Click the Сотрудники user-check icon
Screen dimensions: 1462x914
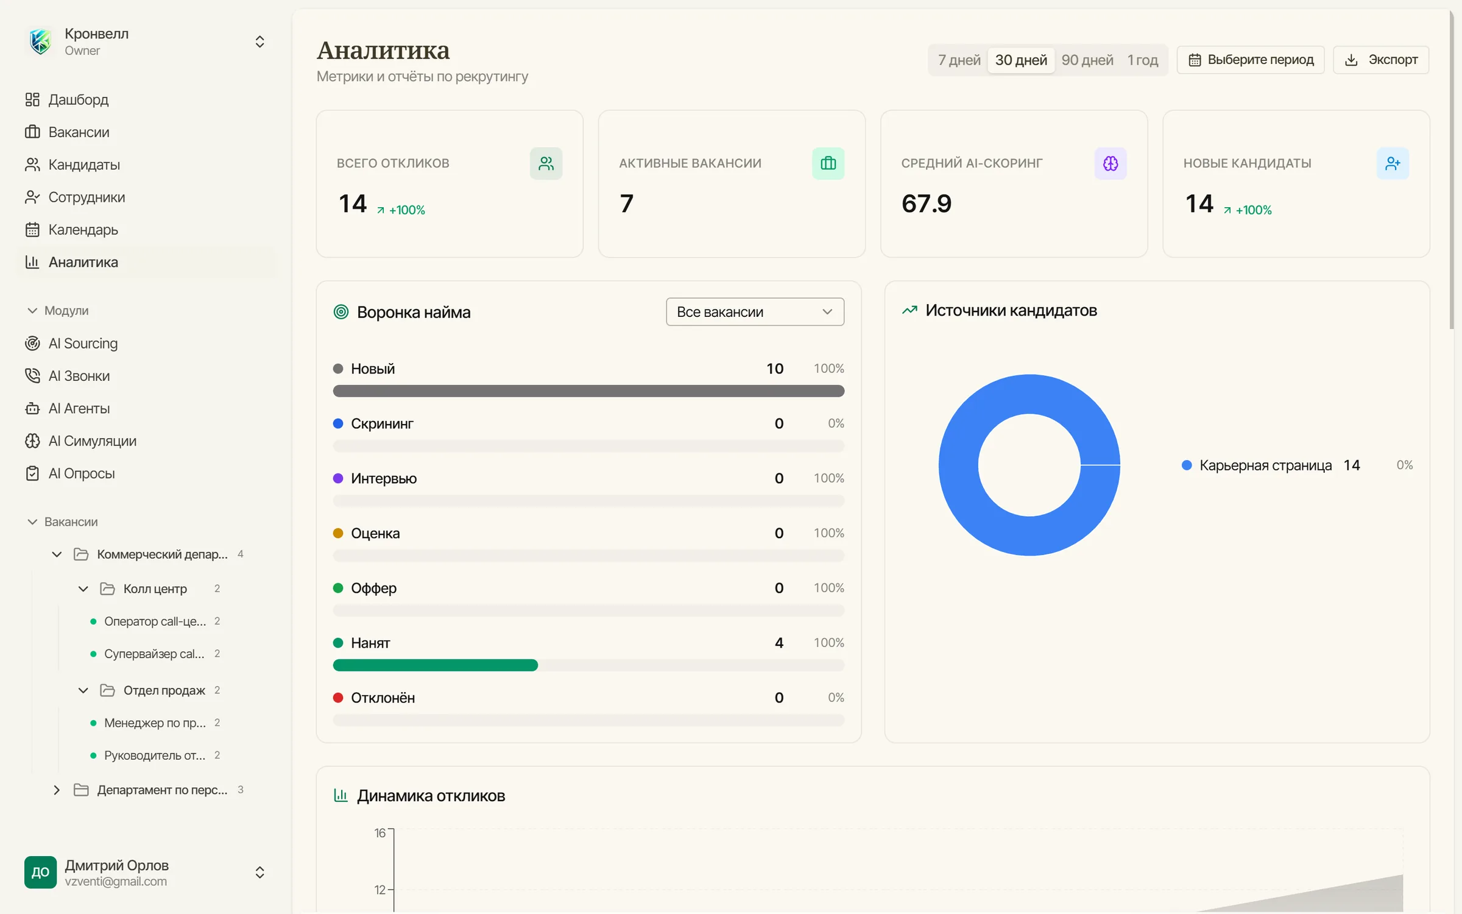click(x=32, y=197)
